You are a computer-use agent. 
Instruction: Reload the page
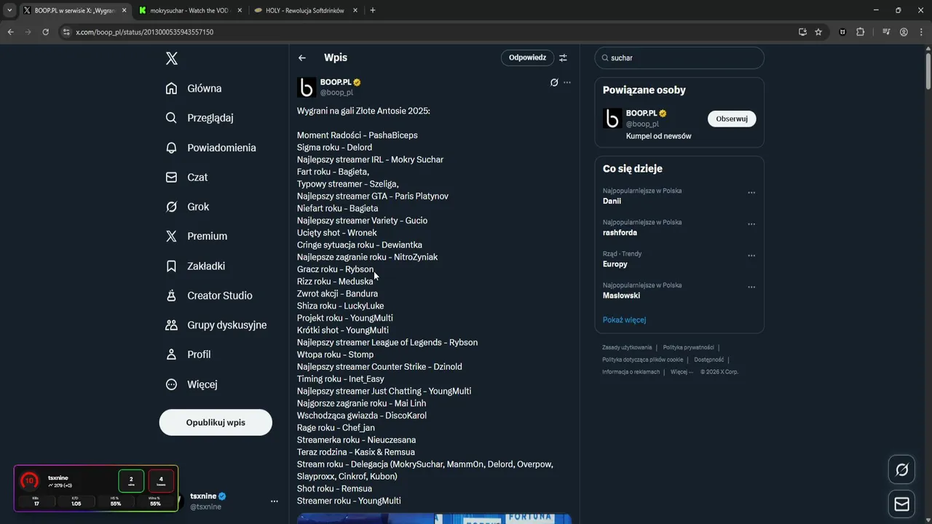pyautogui.click(x=46, y=32)
